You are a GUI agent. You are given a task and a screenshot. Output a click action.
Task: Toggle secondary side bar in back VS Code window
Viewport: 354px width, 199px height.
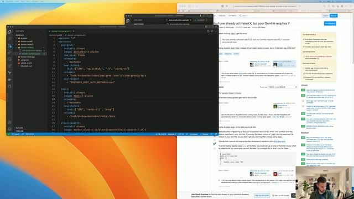click(x=207, y=15)
